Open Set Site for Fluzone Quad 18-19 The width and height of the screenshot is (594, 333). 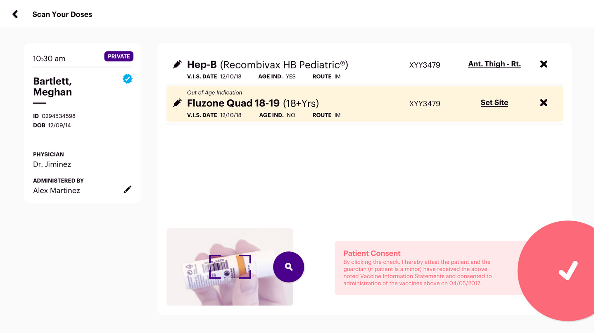(494, 103)
